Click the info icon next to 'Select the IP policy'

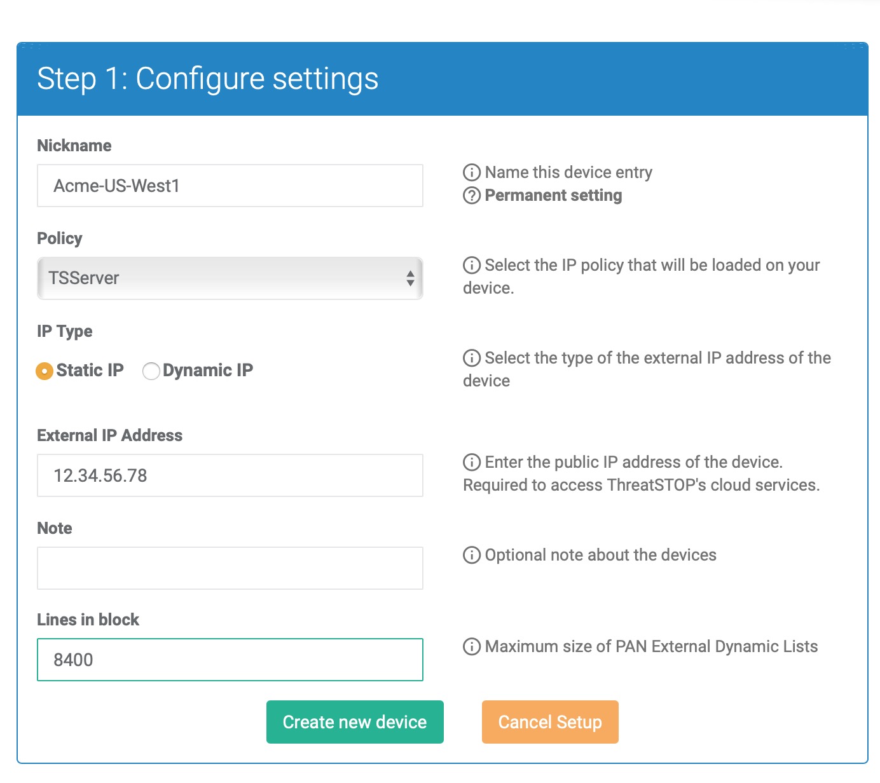tap(472, 265)
